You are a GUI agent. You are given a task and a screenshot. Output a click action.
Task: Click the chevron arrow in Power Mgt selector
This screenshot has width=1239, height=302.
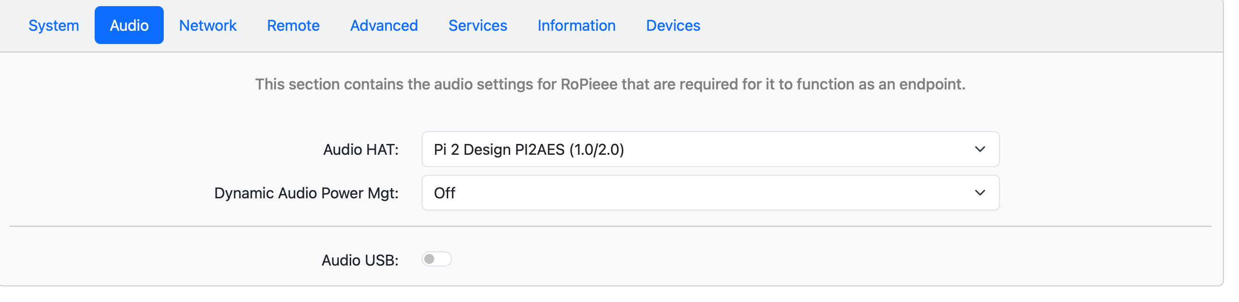[x=979, y=193]
